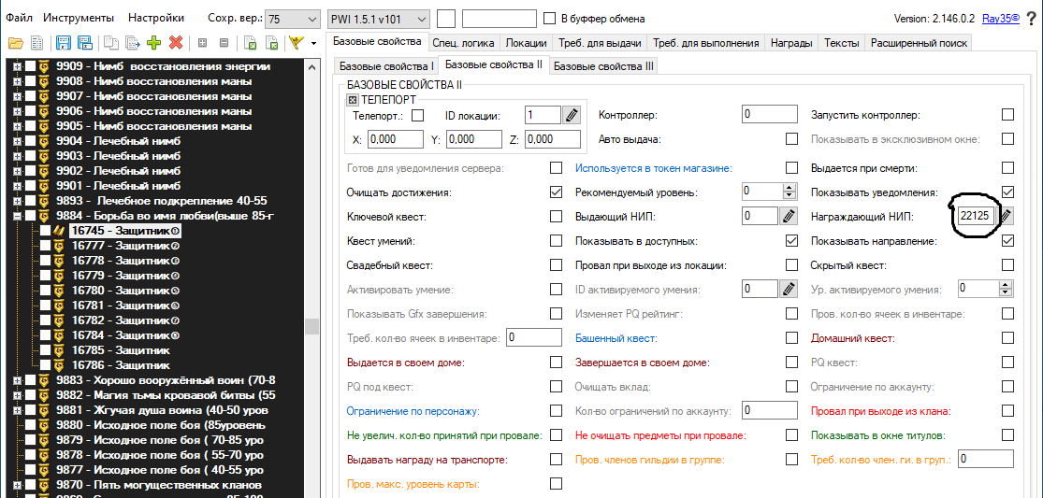Expand the 9909 Нимб восстановления энергии node
The height and width of the screenshot is (498, 1043).
tap(16, 66)
